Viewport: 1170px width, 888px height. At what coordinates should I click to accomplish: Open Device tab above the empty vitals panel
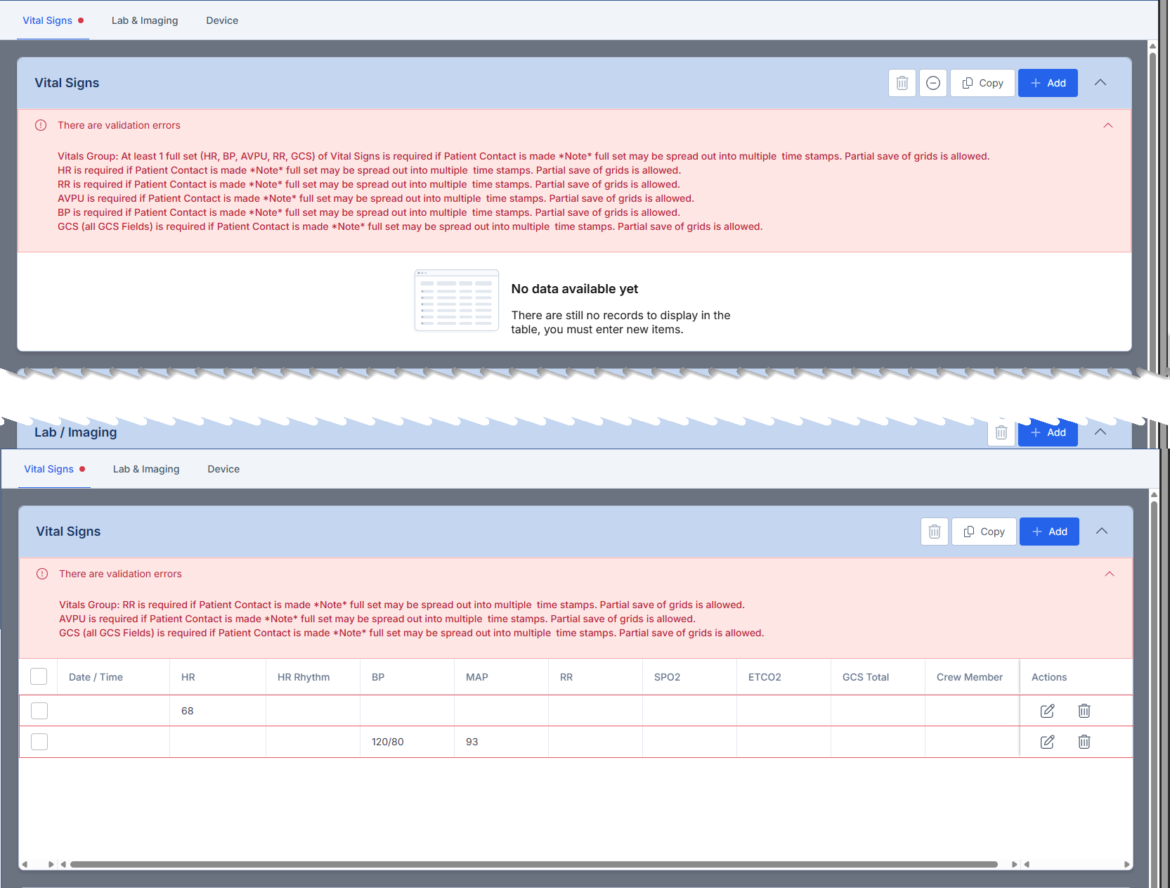[x=222, y=20]
